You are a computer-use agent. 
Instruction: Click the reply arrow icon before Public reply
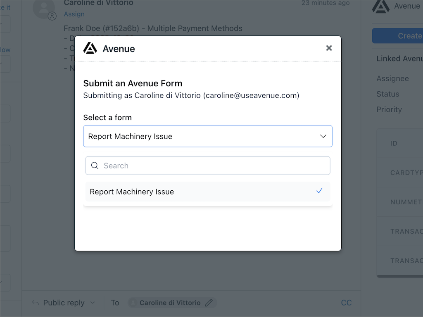(x=36, y=303)
